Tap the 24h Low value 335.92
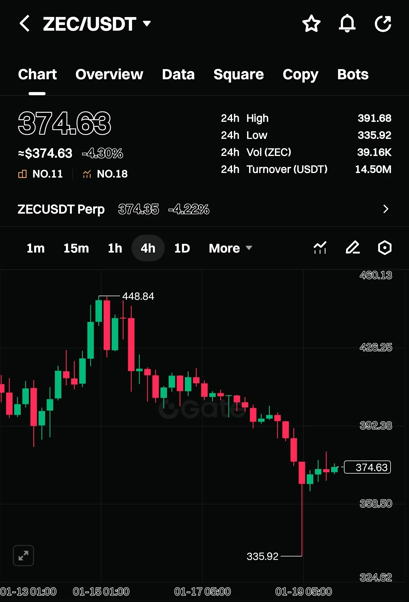 (374, 135)
